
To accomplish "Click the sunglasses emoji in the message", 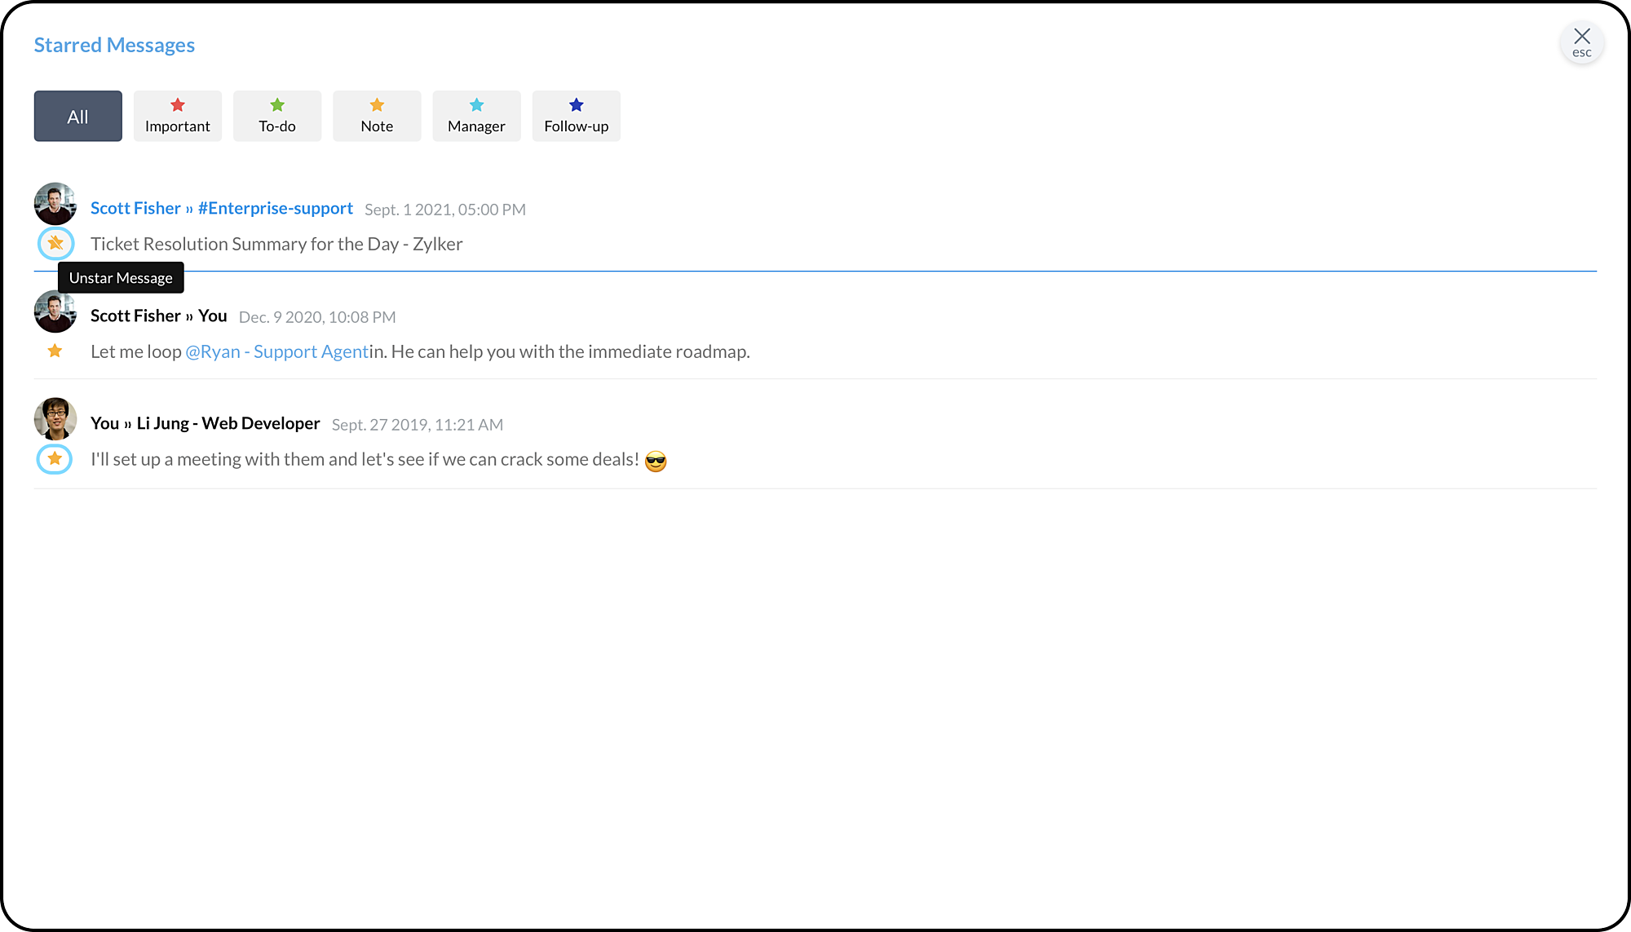I will pyautogui.click(x=656, y=462).
